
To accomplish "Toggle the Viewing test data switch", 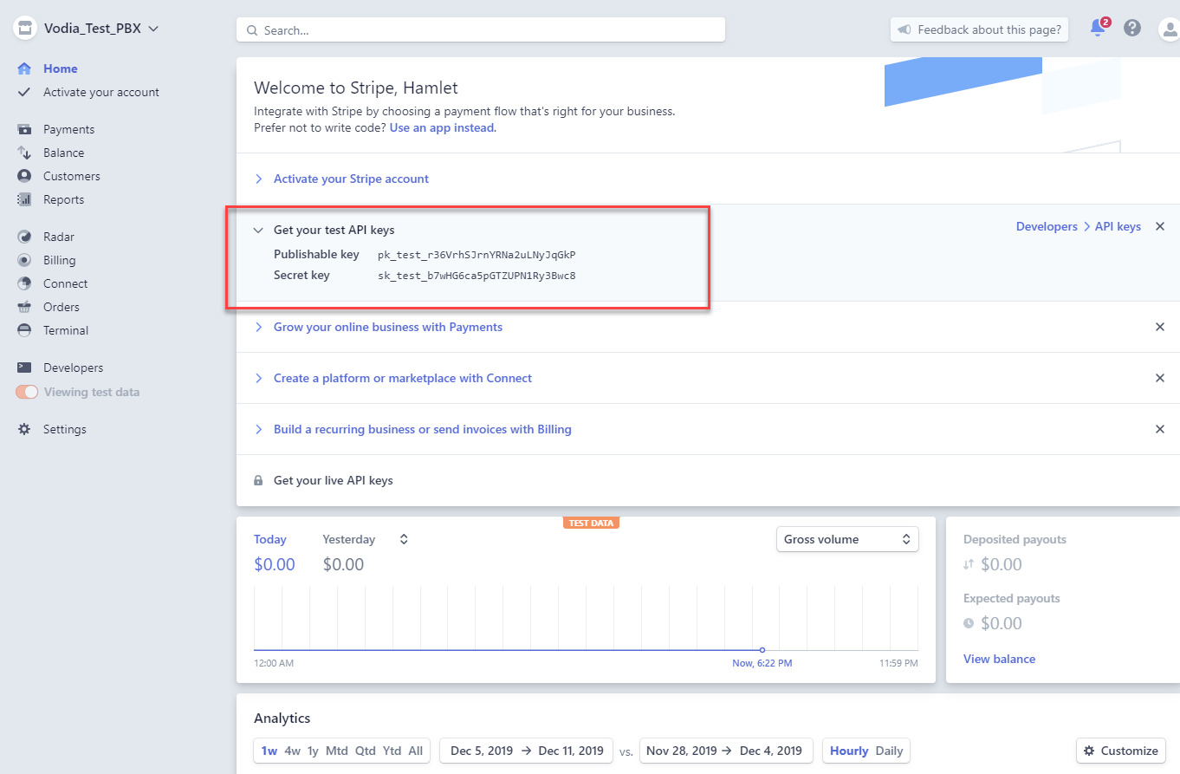I will [28, 392].
